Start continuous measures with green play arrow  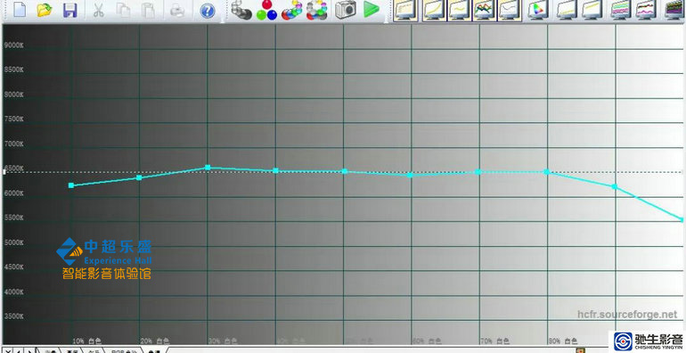coord(371,10)
